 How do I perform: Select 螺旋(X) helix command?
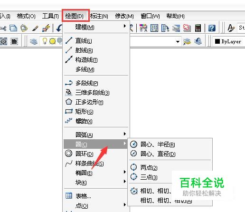tap(96, 121)
